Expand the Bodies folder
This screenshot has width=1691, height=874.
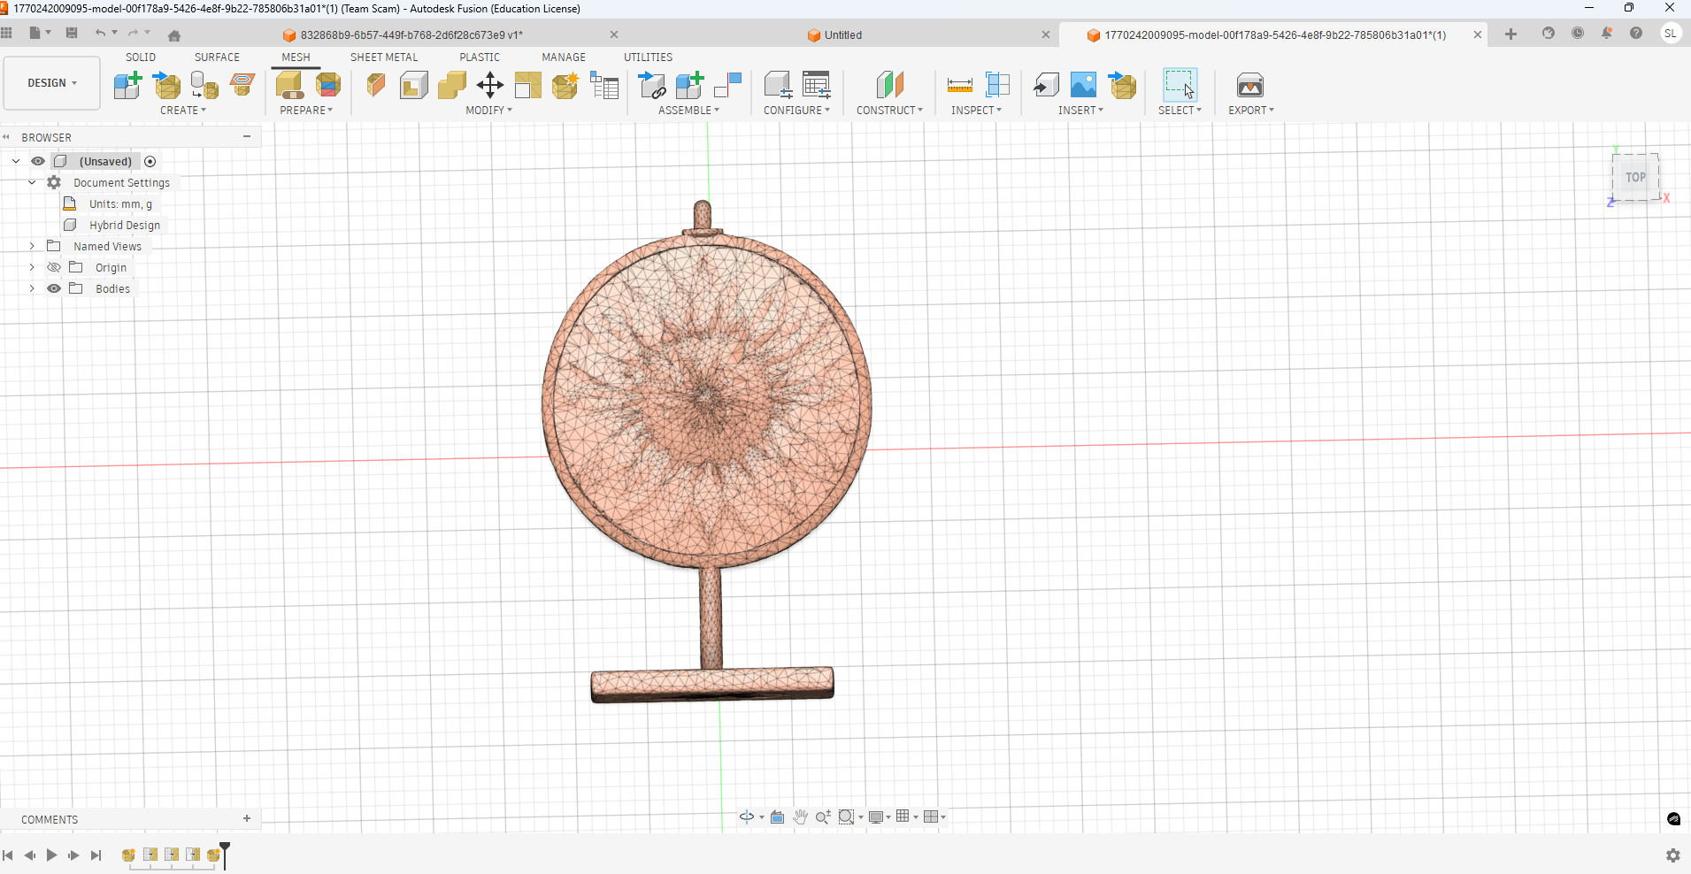tap(32, 288)
